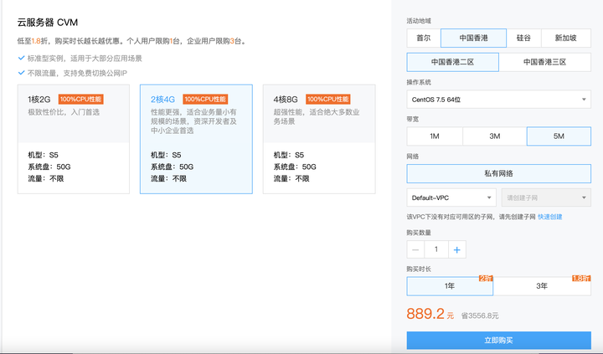This screenshot has height=354, width=603.
Task: Click the 889.2 元 price text
Action: tap(430, 314)
